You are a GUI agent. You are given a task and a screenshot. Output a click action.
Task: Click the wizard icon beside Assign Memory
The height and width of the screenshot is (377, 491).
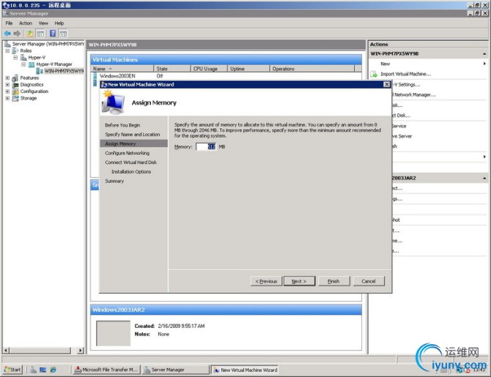click(x=113, y=102)
